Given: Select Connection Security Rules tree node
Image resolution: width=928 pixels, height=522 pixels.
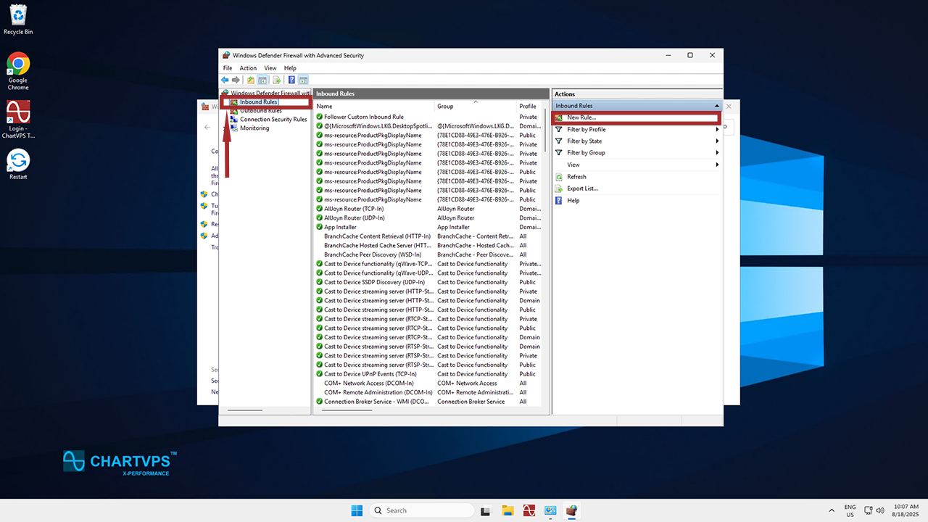Looking at the screenshot, I should tap(273, 120).
